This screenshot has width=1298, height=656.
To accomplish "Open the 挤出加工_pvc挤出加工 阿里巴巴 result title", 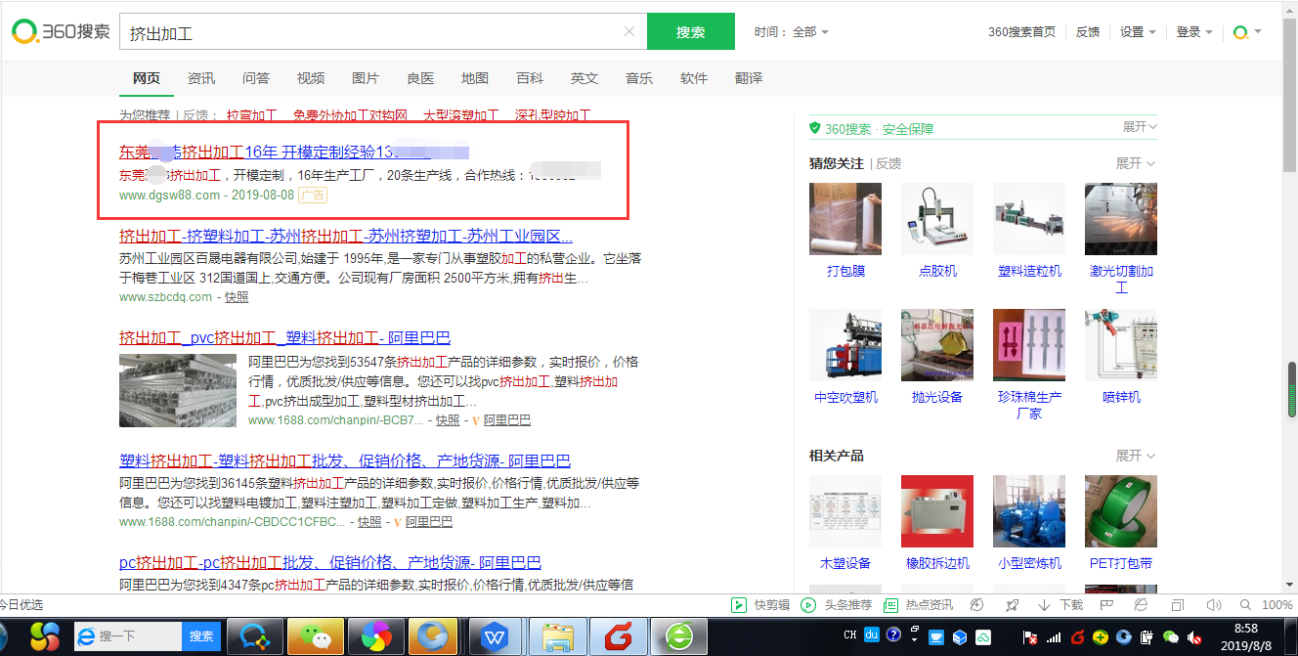I will [x=285, y=338].
